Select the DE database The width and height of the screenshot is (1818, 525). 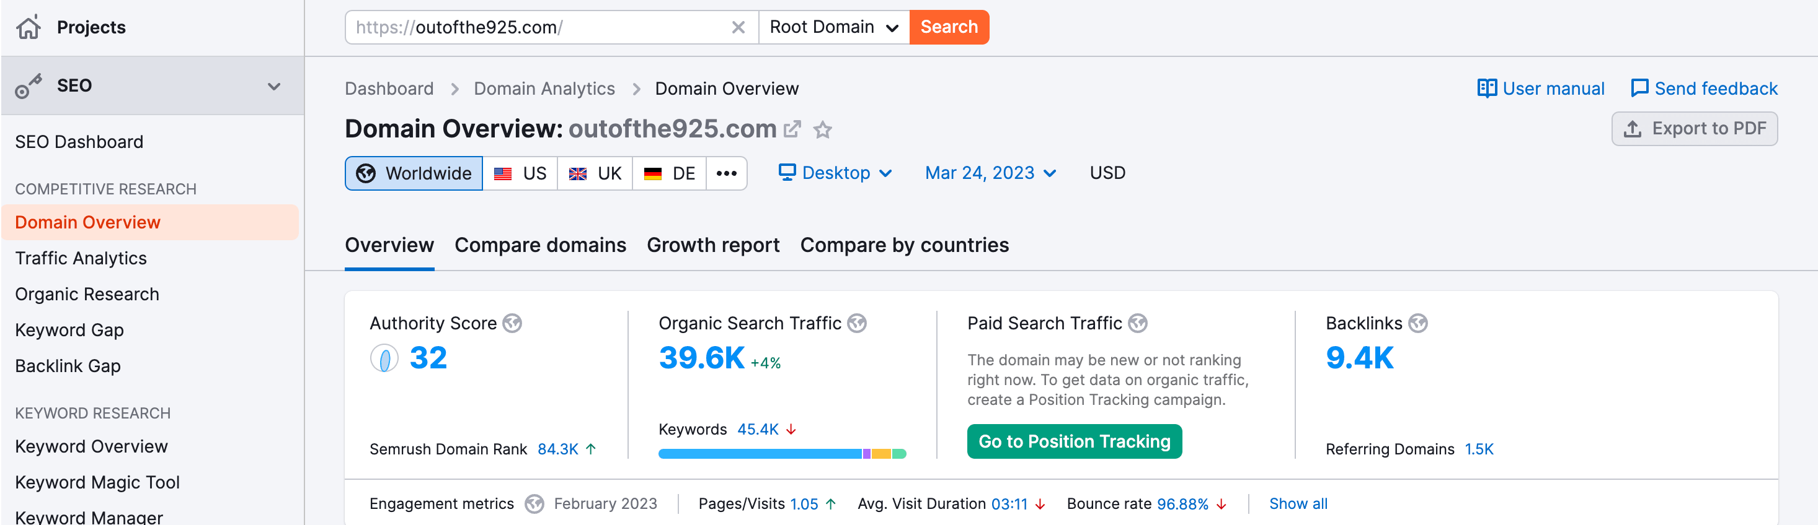click(x=669, y=173)
